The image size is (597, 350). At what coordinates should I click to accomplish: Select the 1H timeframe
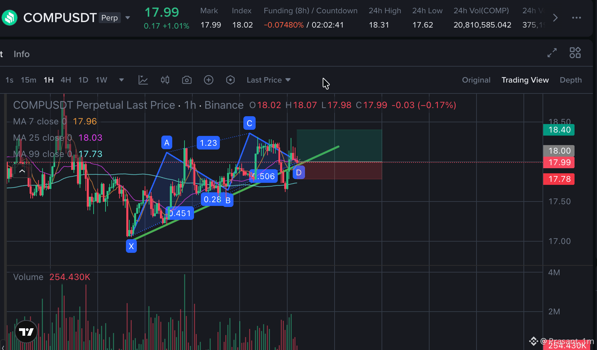(x=49, y=80)
